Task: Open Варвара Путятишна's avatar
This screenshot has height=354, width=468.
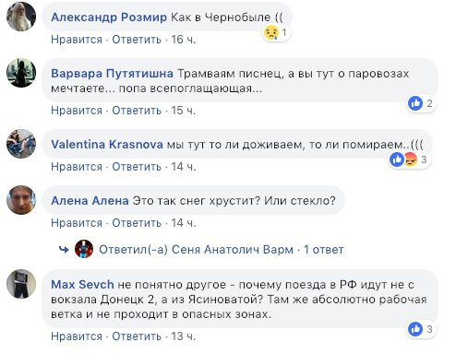Action: pos(21,73)
